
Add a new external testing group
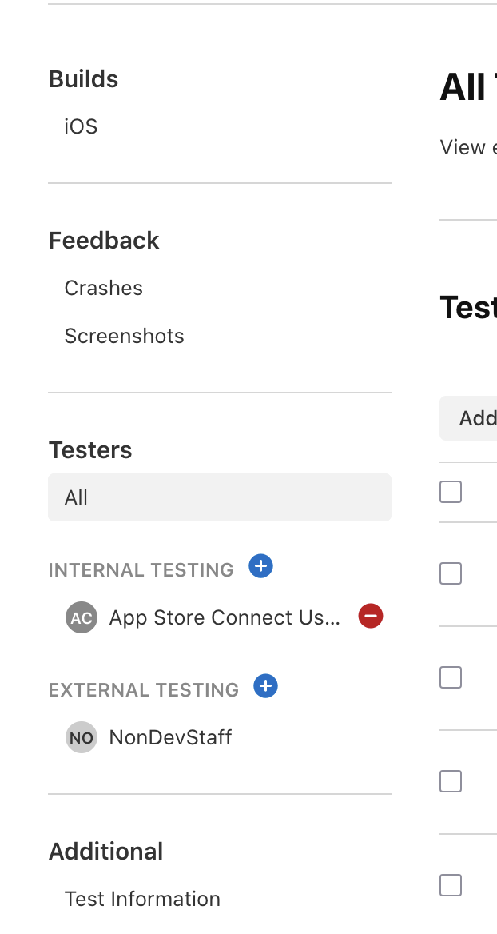click(x=265, y=687)
